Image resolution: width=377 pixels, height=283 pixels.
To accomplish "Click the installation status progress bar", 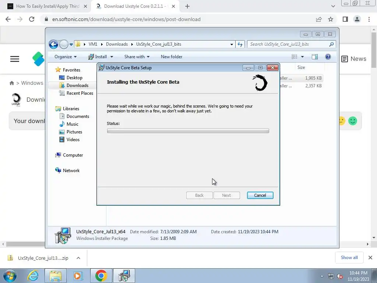I will point(188,131).
